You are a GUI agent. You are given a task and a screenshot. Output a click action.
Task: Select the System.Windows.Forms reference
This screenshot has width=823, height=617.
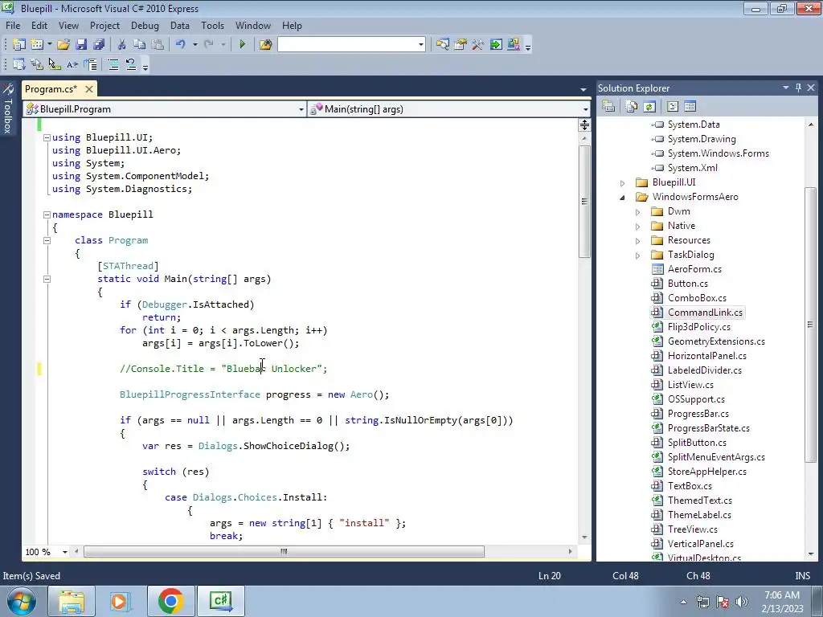click(x=718, y=153)
